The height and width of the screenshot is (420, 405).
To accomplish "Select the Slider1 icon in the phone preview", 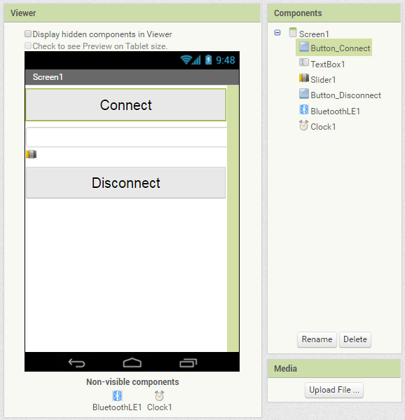I will click(32, 154).
